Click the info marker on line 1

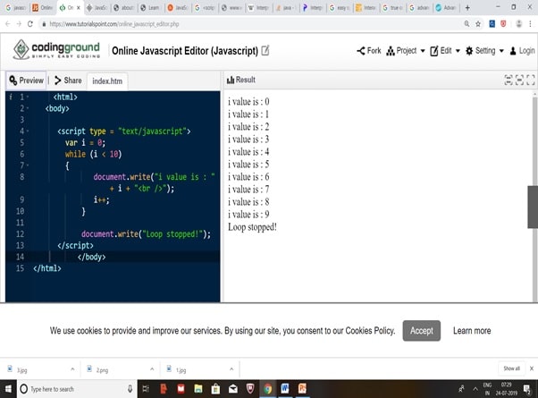pos(11,97)
